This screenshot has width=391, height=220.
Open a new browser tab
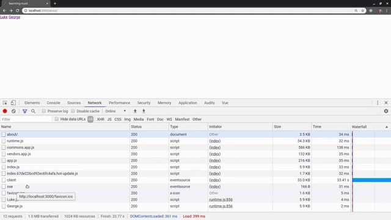click(x=55, y=4)
